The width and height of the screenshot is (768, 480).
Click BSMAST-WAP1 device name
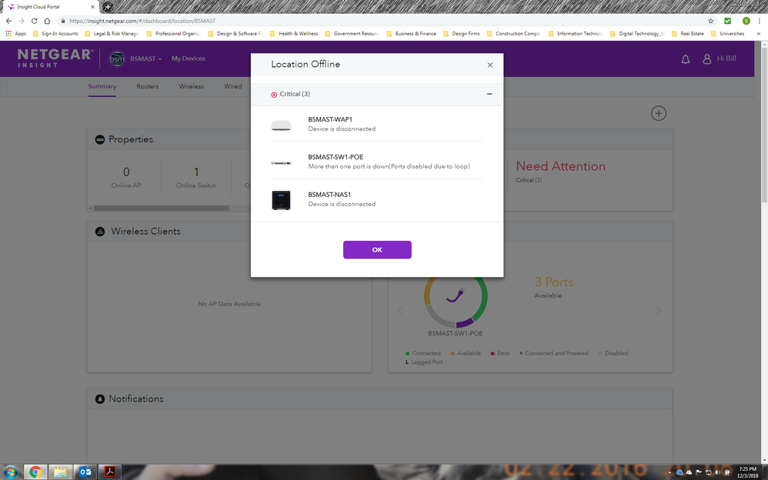(x=330, y=119)
